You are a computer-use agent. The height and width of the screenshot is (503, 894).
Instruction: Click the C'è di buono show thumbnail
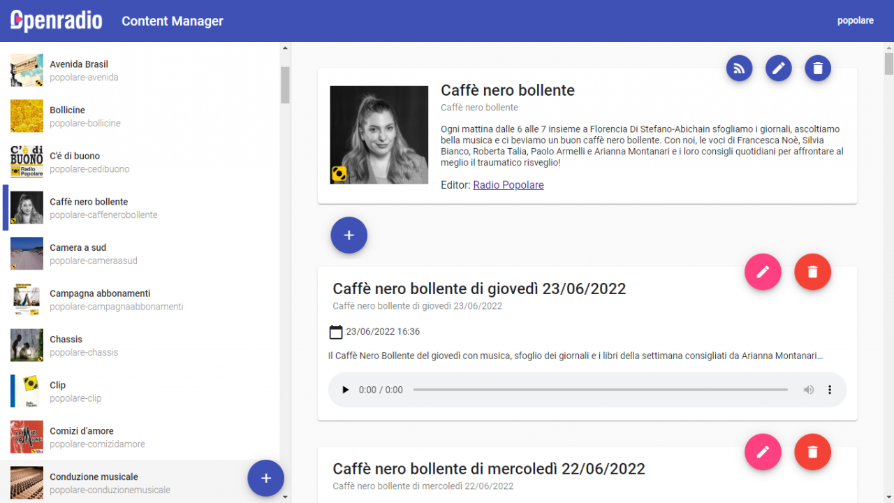(x=27, y=161)
